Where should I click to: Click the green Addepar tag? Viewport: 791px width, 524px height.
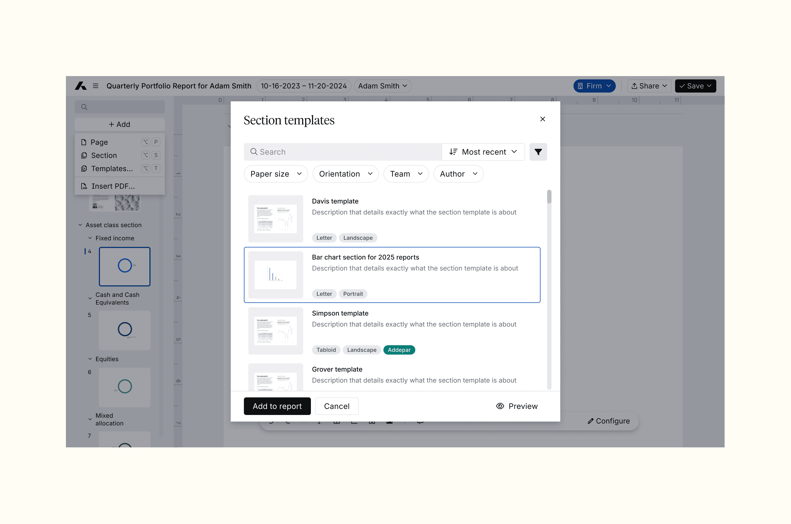click(399, 350)
